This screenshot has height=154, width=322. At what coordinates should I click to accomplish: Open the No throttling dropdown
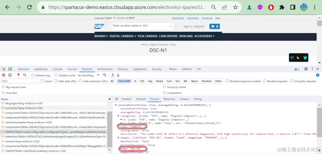point(89,75)
